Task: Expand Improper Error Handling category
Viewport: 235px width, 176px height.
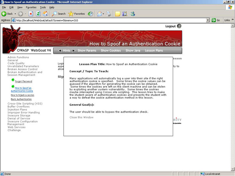Action: click(x=23, y=113)
